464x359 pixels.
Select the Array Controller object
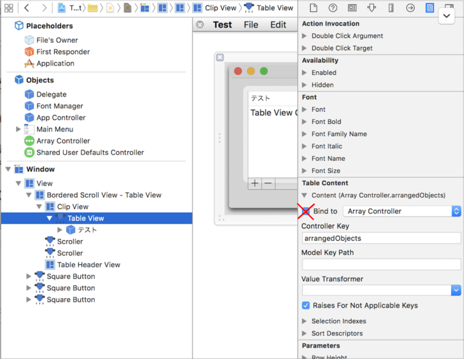coord(63,140)
